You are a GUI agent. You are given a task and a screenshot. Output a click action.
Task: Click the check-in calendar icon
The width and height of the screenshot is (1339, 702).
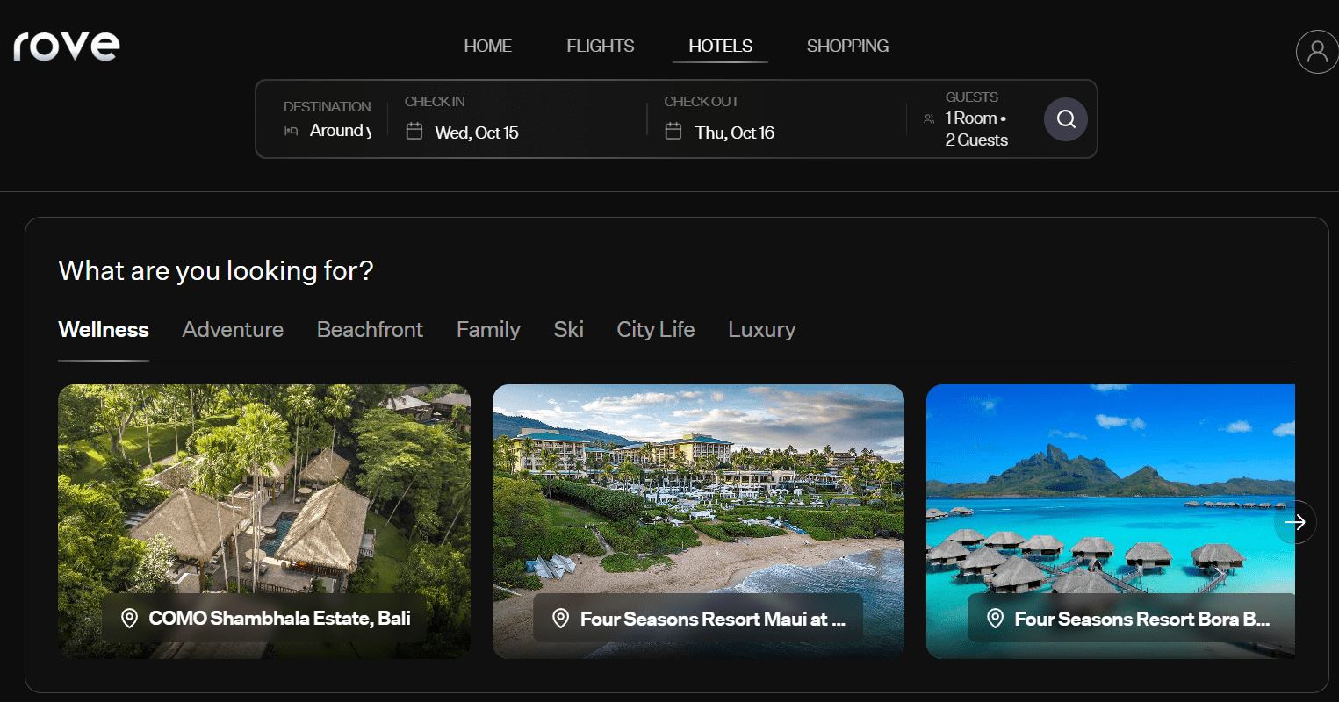coord(414,132)
